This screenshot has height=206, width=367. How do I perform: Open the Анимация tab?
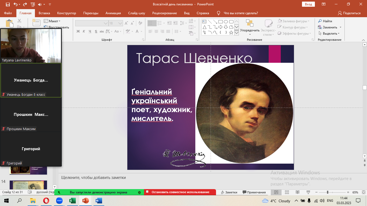pyautogui.click(x=113, y=13)
